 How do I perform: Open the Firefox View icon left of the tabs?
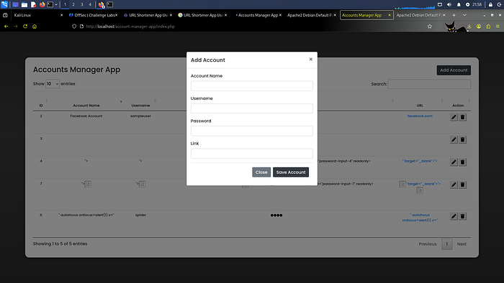tap(5, 15)
